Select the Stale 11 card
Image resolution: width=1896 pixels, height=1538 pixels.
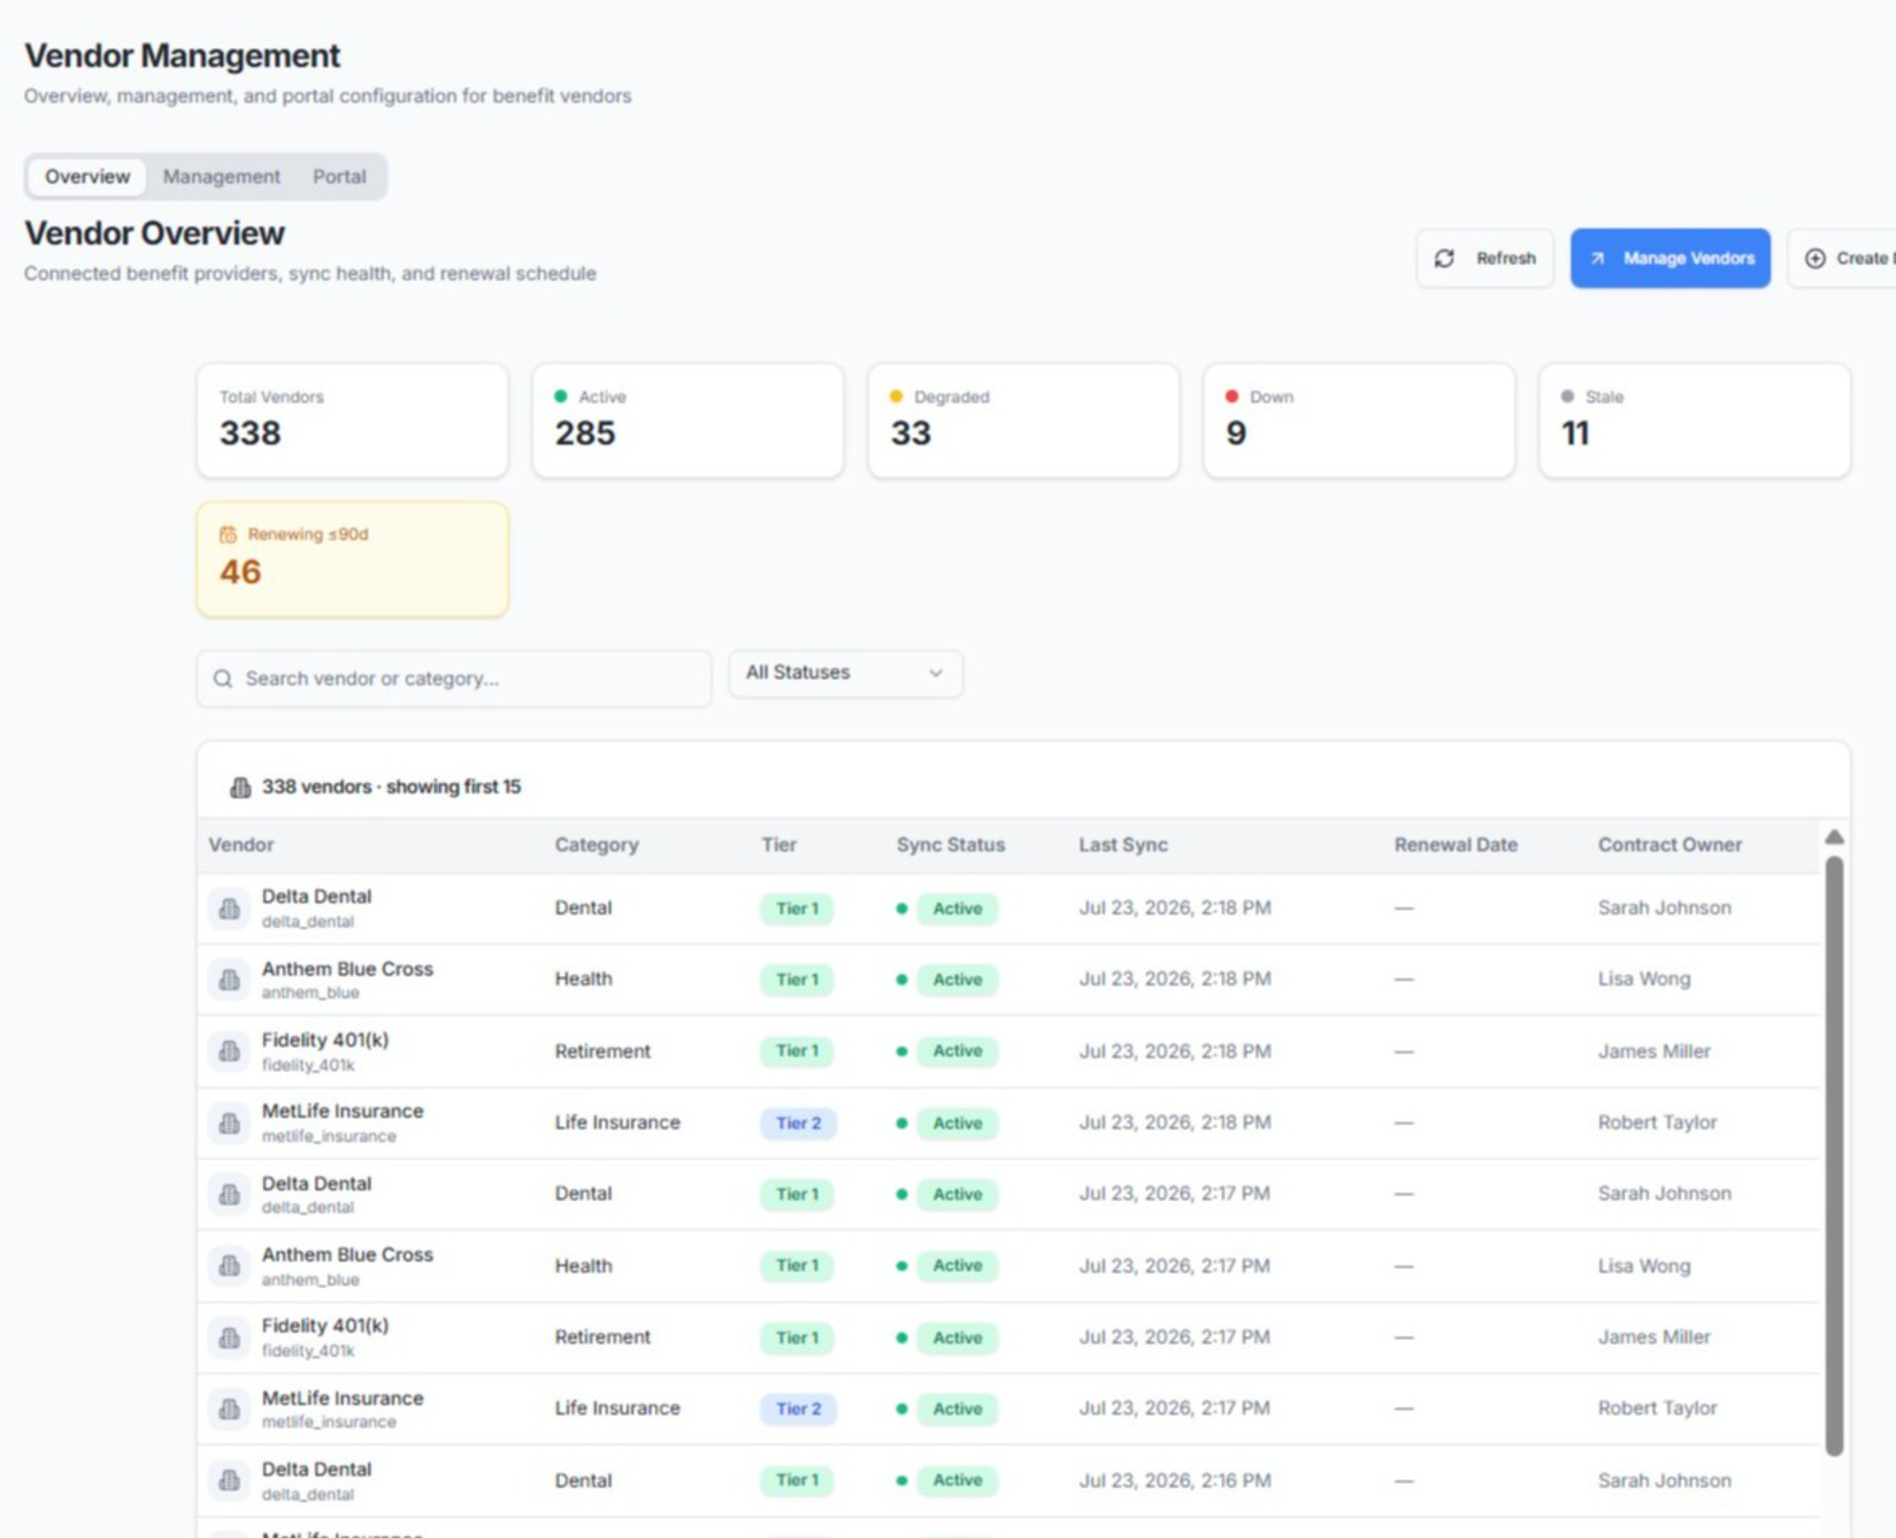click(1695, 421)
